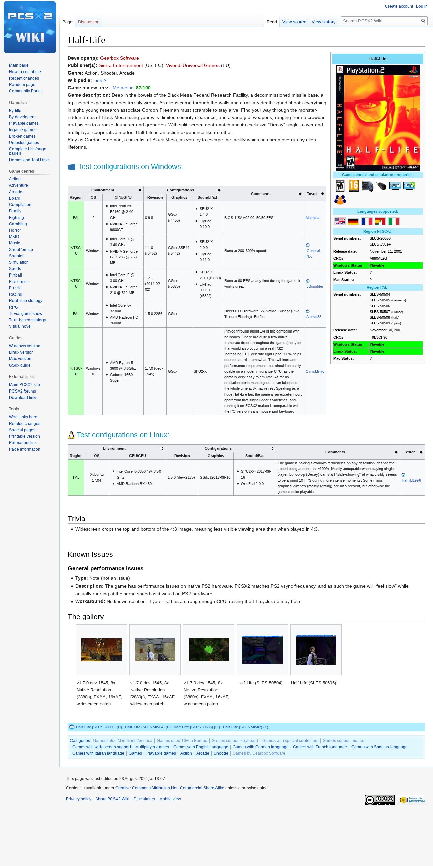The image size is (433, 866).
Task: Click the forum icon above Atomic83
Action: (x=307, y=311)
